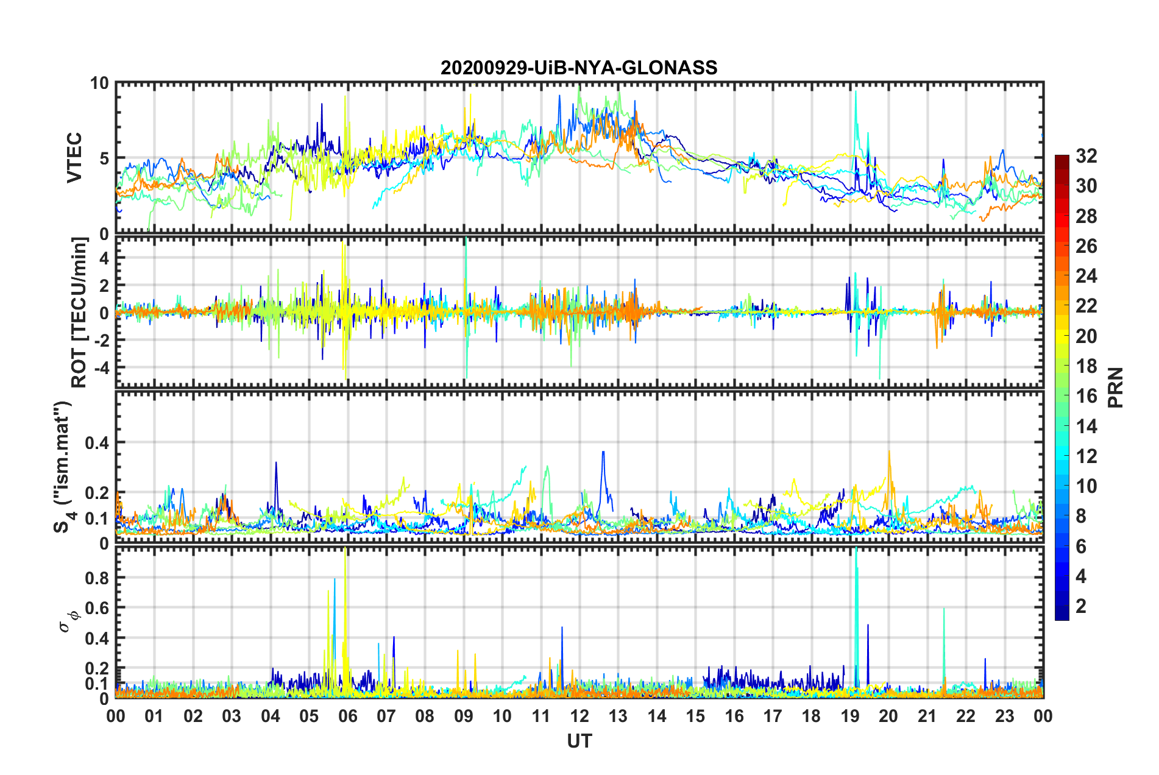Viewport: 1159px width, 775px height.
Task: Click x-axis tick label 21
Action: (927, 716)
